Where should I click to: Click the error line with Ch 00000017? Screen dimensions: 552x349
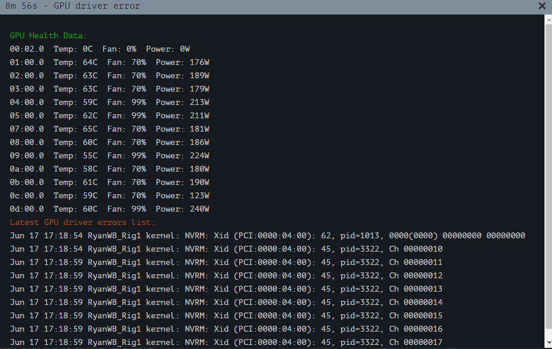pos(226,342)
